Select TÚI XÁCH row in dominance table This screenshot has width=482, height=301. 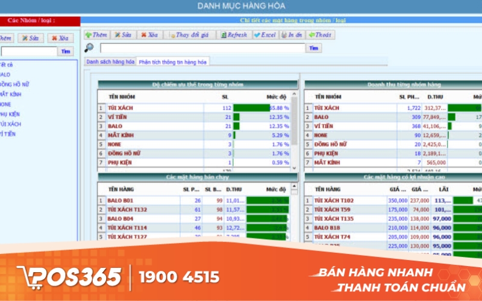pyautogui.click(x=193, y=108)
